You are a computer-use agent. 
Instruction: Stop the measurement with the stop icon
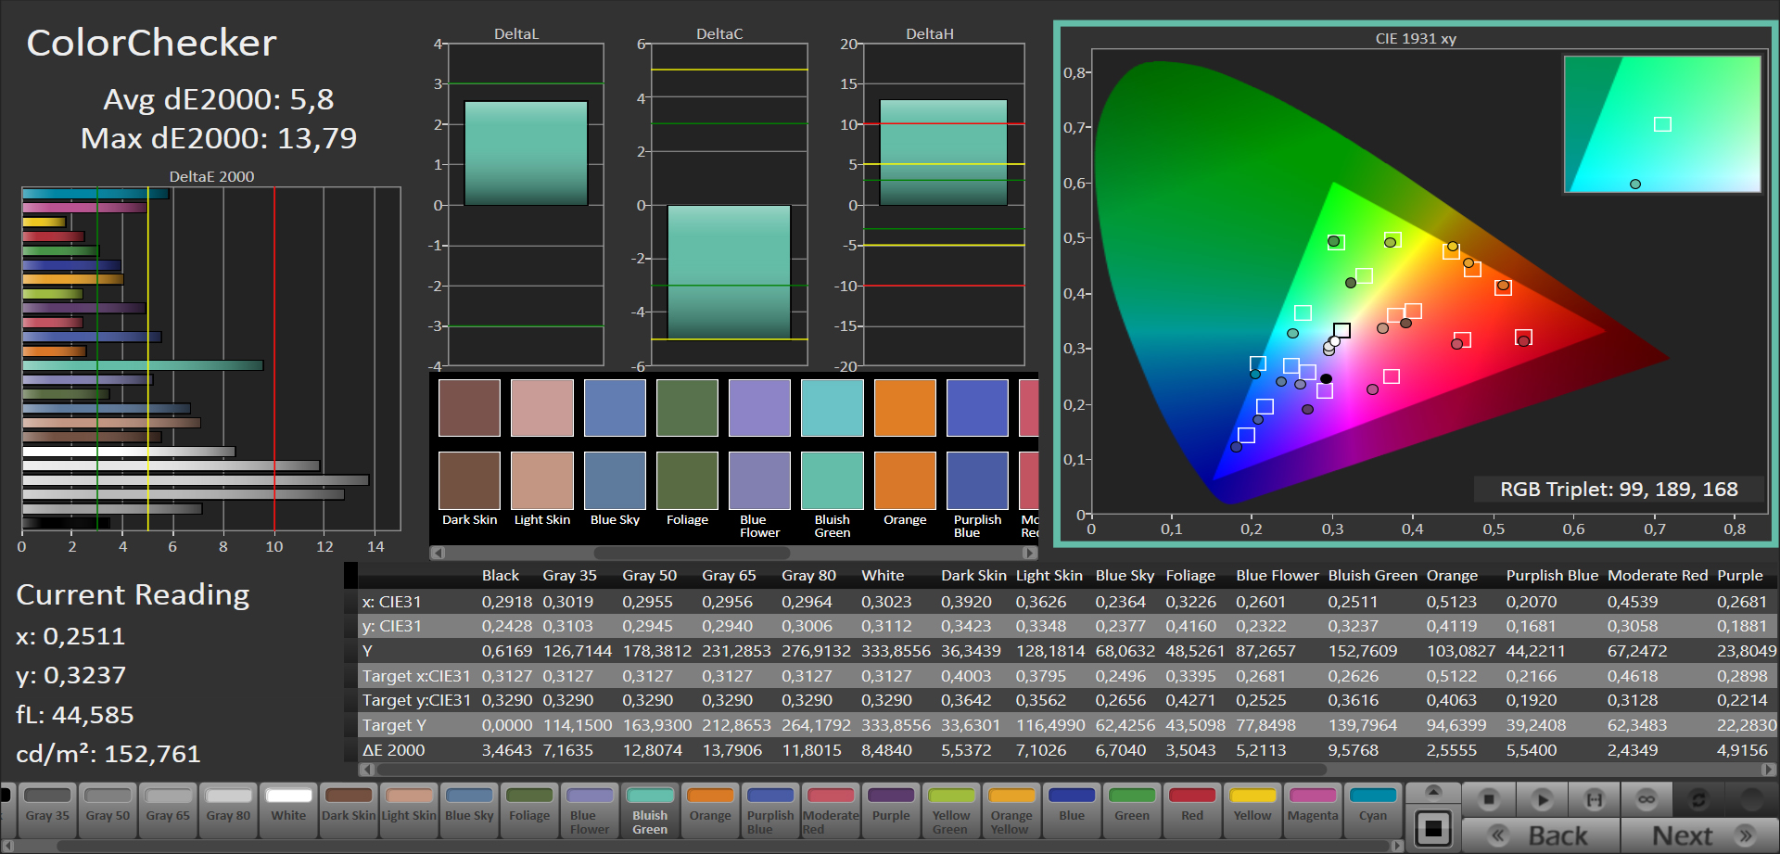1489,798
